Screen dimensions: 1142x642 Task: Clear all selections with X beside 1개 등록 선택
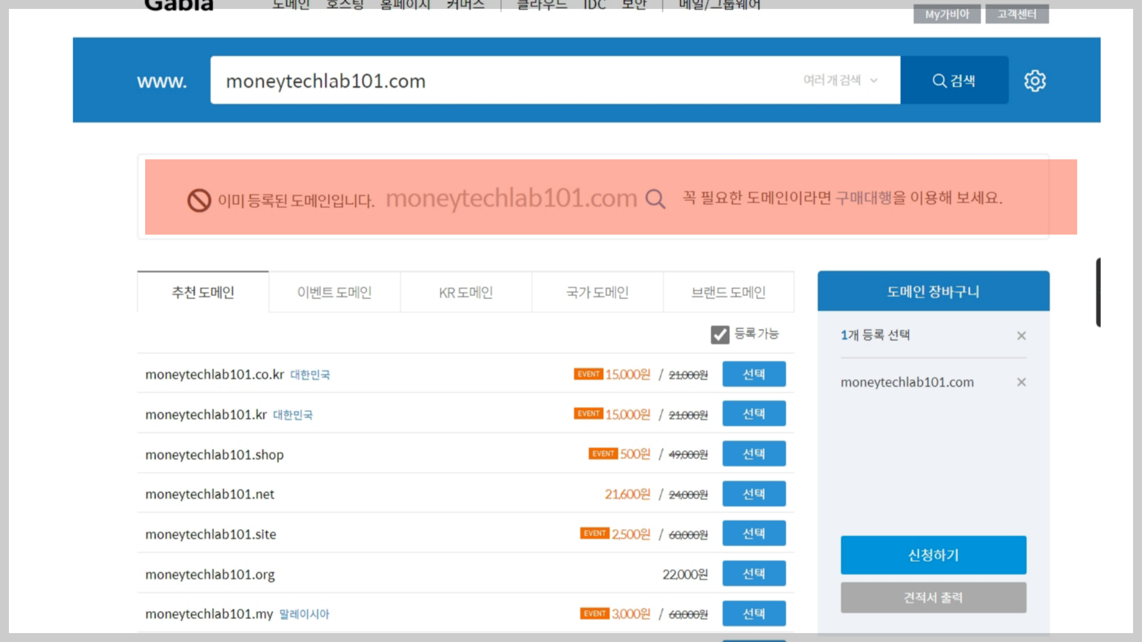point(1021,336)
